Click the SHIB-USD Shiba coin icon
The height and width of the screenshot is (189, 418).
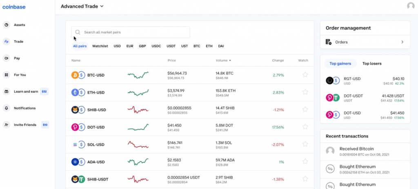click(75, 110)
